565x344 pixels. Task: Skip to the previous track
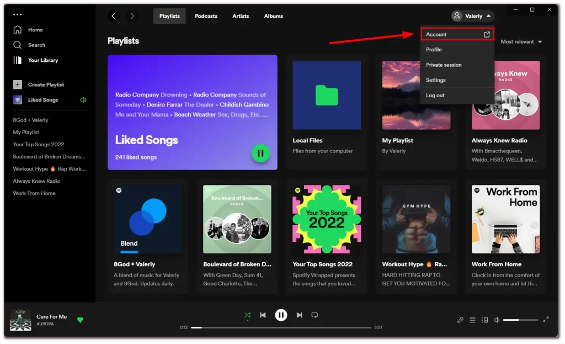[263, 315]
